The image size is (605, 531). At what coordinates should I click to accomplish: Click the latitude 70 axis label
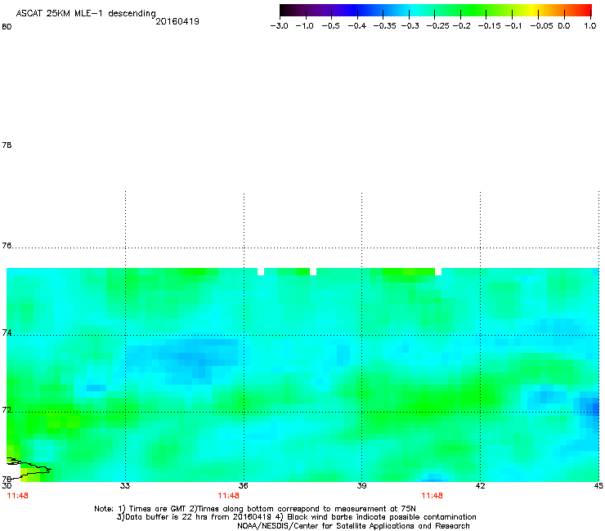(x=7, y=480)
